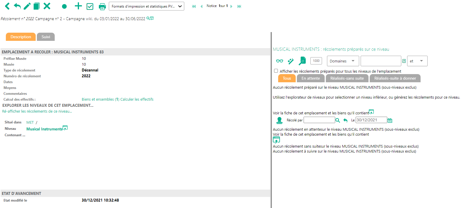463x208 pixels.
Task: Click the magic wand with document icon
Action: 302,61
